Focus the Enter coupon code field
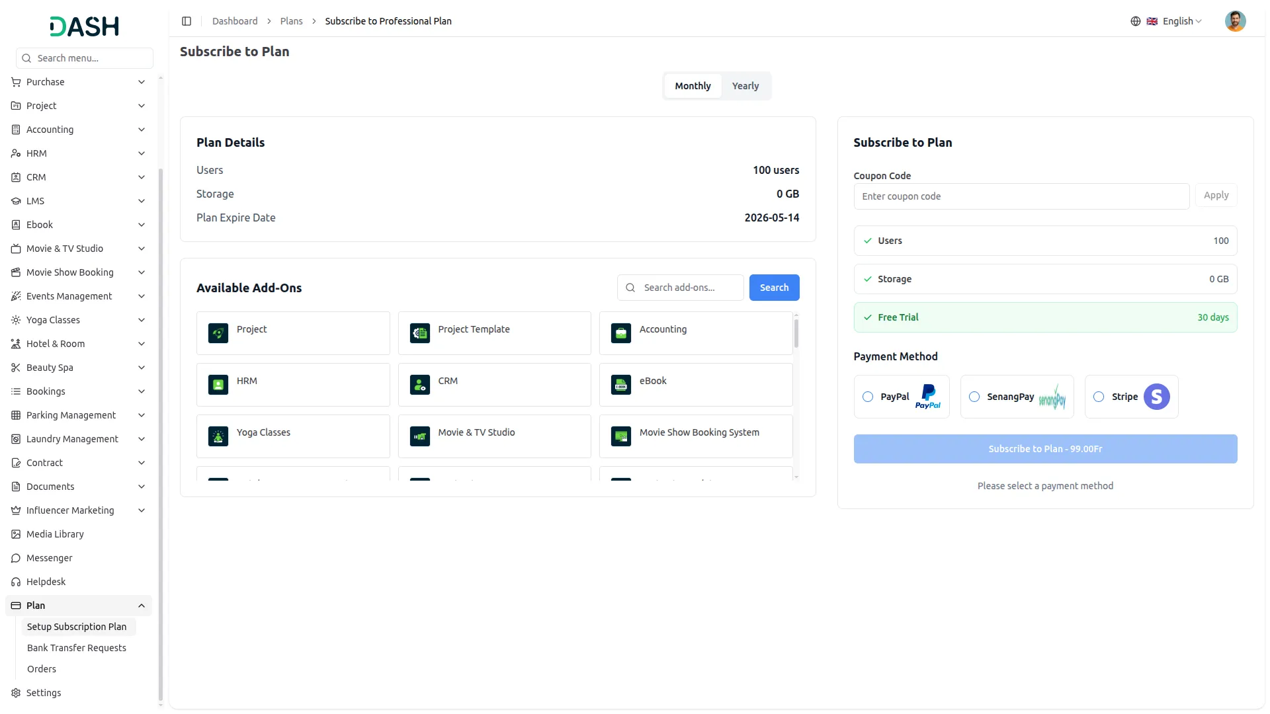 click(1021, 196)
